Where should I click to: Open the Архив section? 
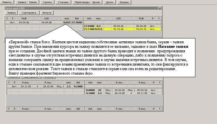click(96, 2)
